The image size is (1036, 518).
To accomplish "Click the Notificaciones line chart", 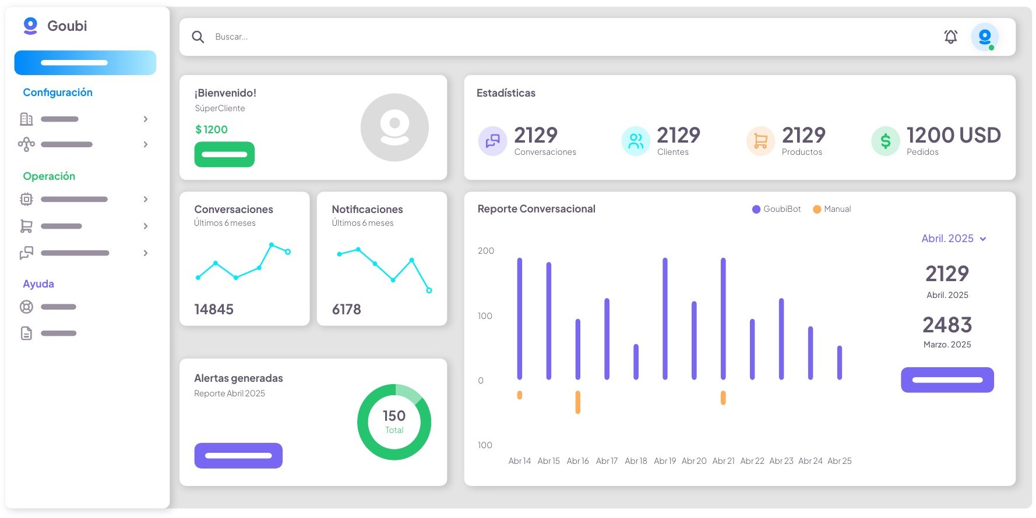I will coord(383,269).
